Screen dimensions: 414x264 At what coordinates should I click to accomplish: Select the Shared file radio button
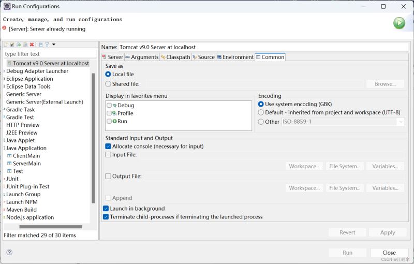pos(108,84)
